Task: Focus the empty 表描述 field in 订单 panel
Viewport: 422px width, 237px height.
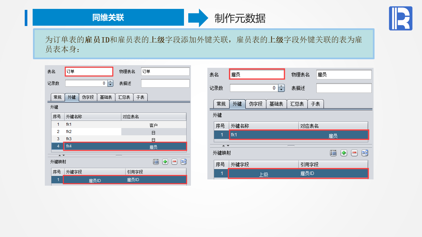Action: point(165,83)
